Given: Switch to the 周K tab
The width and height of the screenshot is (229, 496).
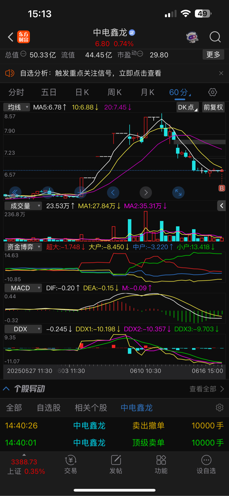Looking at the screenshot, I should pos(114,92).
